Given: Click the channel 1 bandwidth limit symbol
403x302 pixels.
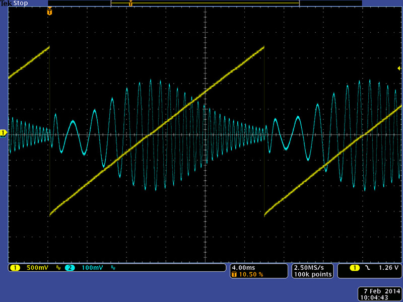Looking at the screenshot, I should [58, 268].
